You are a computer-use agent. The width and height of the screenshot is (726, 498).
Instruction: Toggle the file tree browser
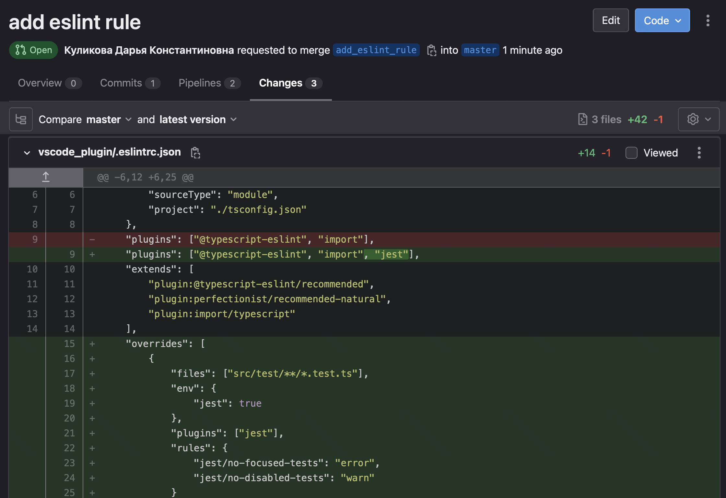21,119
